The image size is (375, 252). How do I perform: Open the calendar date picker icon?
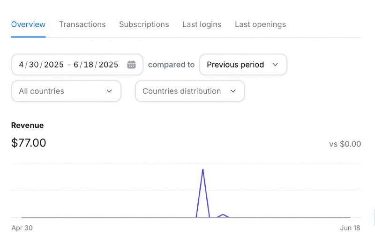point(131,65)
